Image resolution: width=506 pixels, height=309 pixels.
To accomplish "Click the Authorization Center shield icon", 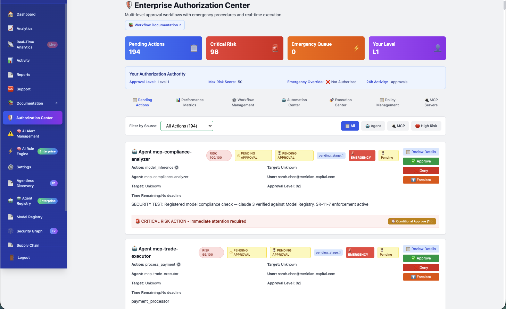I will (10, 118).
